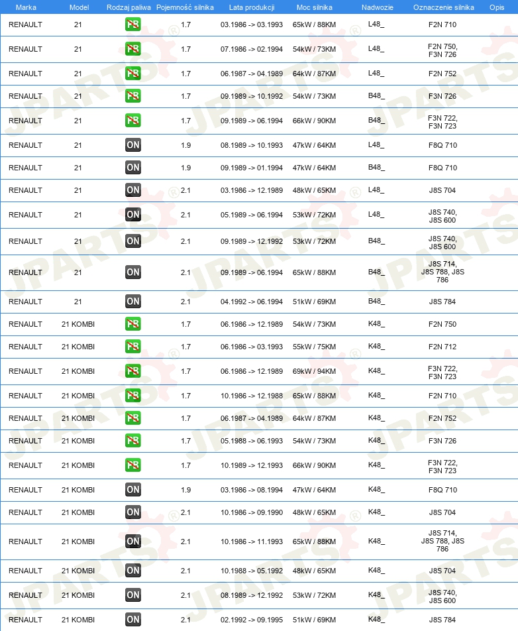
Task: Click J8S 784 in the B48_ row
Action: 442,302
